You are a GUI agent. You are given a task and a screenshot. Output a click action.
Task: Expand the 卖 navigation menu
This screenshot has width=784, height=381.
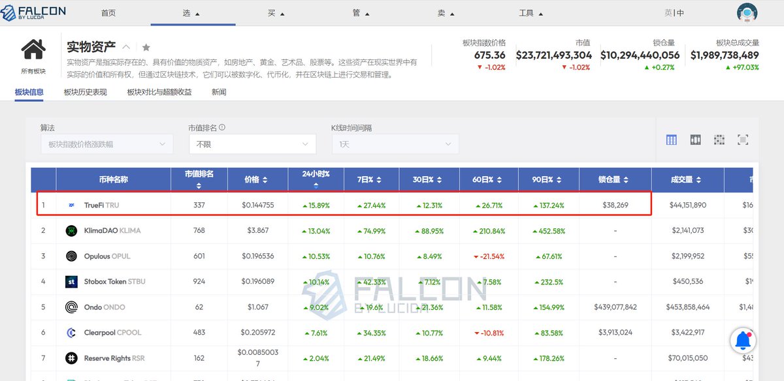[x=446, y=13]
